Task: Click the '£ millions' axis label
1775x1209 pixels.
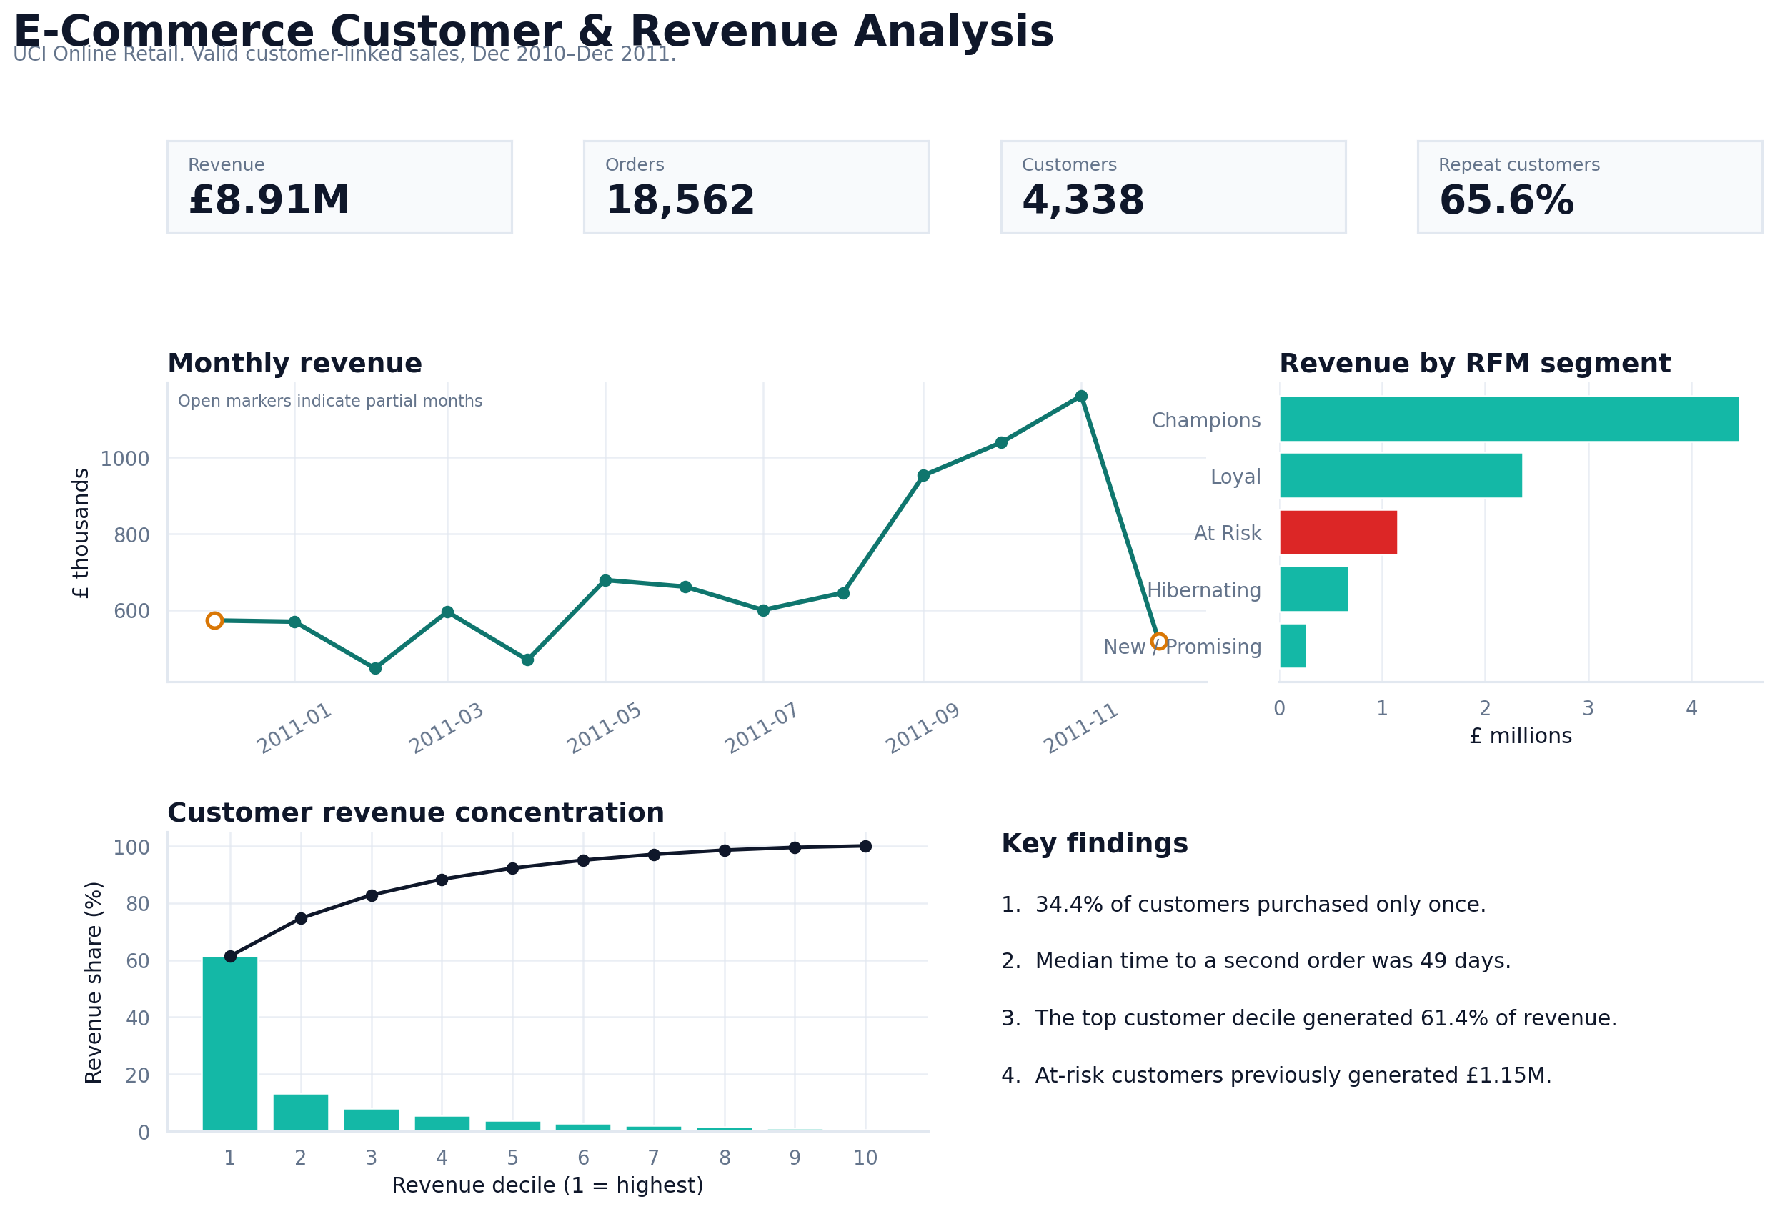Action: (x=1521, y=736)
